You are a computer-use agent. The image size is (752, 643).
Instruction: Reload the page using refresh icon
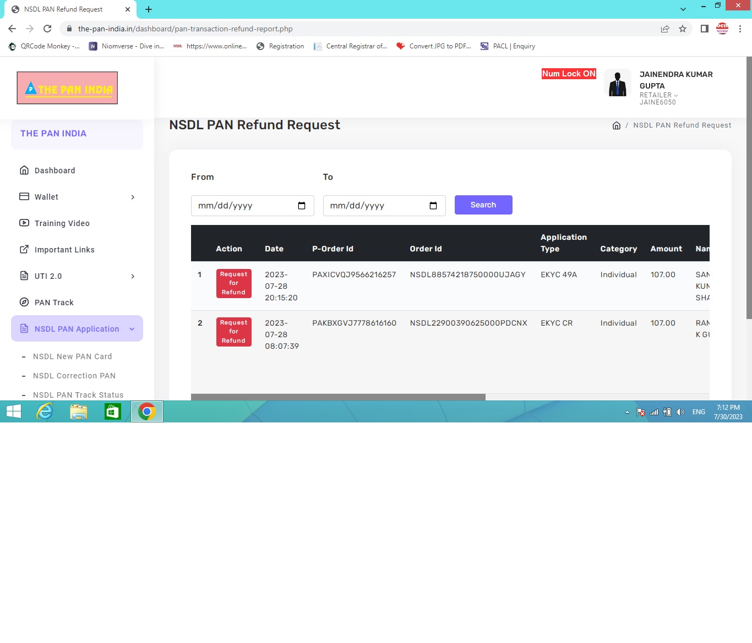[x=47, y=29]
